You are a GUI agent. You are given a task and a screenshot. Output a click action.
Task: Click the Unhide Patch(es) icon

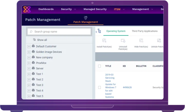tap(159, 41)
